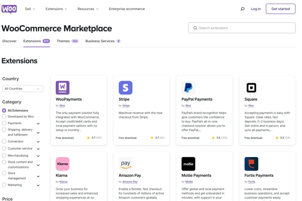Click the Amazon Pay logo icon

(x=125, y=164)
